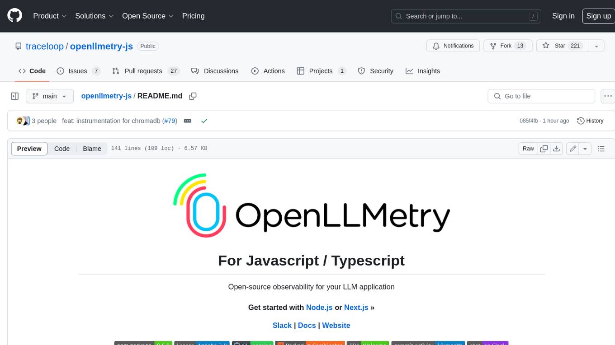Open the Pricing page
The width and height of the screenshot is (615, 345).
coord(193,16)
